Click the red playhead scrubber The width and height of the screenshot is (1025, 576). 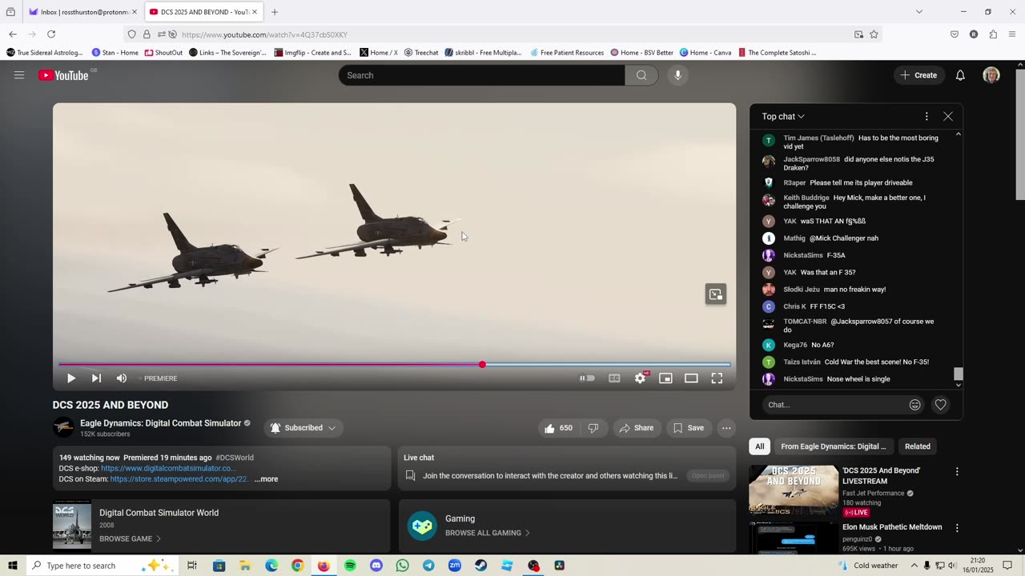pyautogui.click(x=482, y=365)
